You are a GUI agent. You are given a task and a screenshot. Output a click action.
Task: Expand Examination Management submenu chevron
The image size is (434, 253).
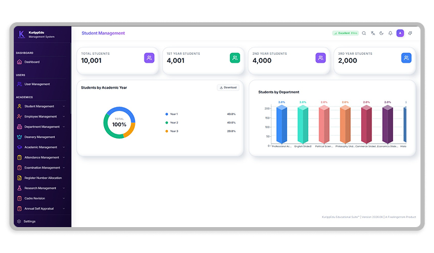64,167
